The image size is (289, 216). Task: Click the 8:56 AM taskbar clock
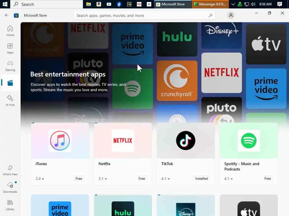(265, 4)
